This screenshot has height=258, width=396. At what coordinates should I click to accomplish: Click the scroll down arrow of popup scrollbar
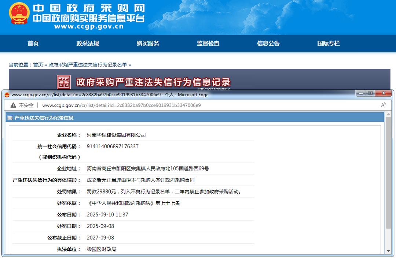coord(388,251)
